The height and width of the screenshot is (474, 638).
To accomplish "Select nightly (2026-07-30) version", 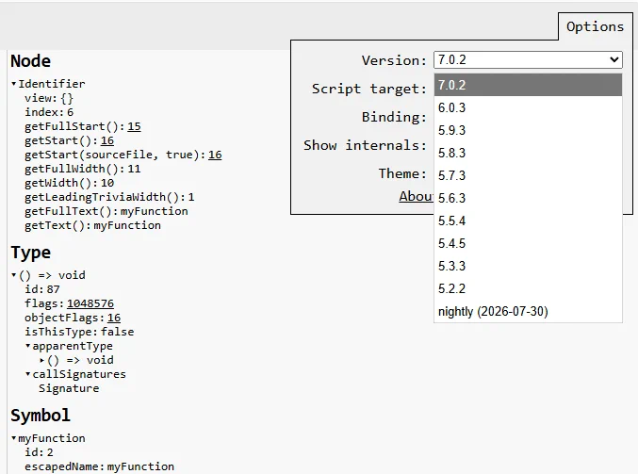I will [x=528, y=311].
